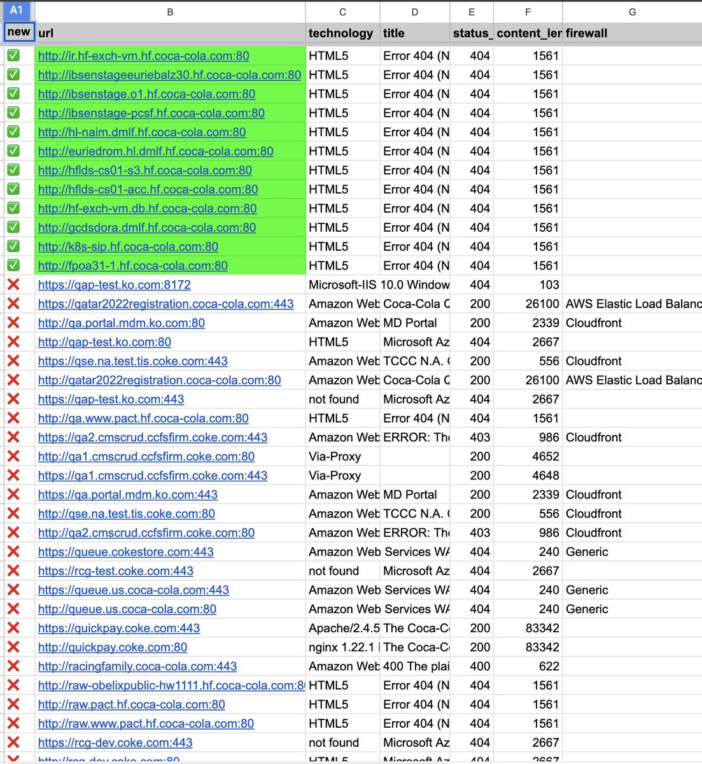Open link https://queue.us.coca-cola.com:443

coord(134,591)
